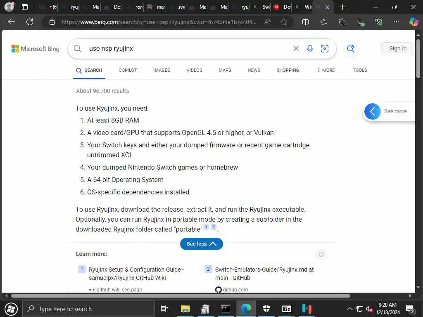Start voice search with microphone
The image size is (423, 317).
(x=310, y=49)
